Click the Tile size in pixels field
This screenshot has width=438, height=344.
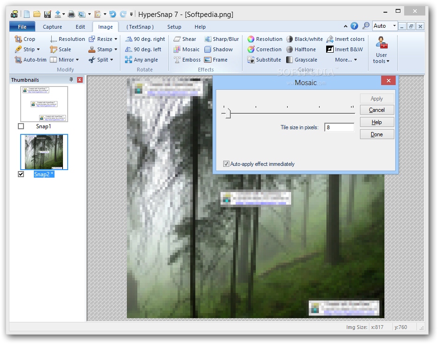[x=339, y=127]
